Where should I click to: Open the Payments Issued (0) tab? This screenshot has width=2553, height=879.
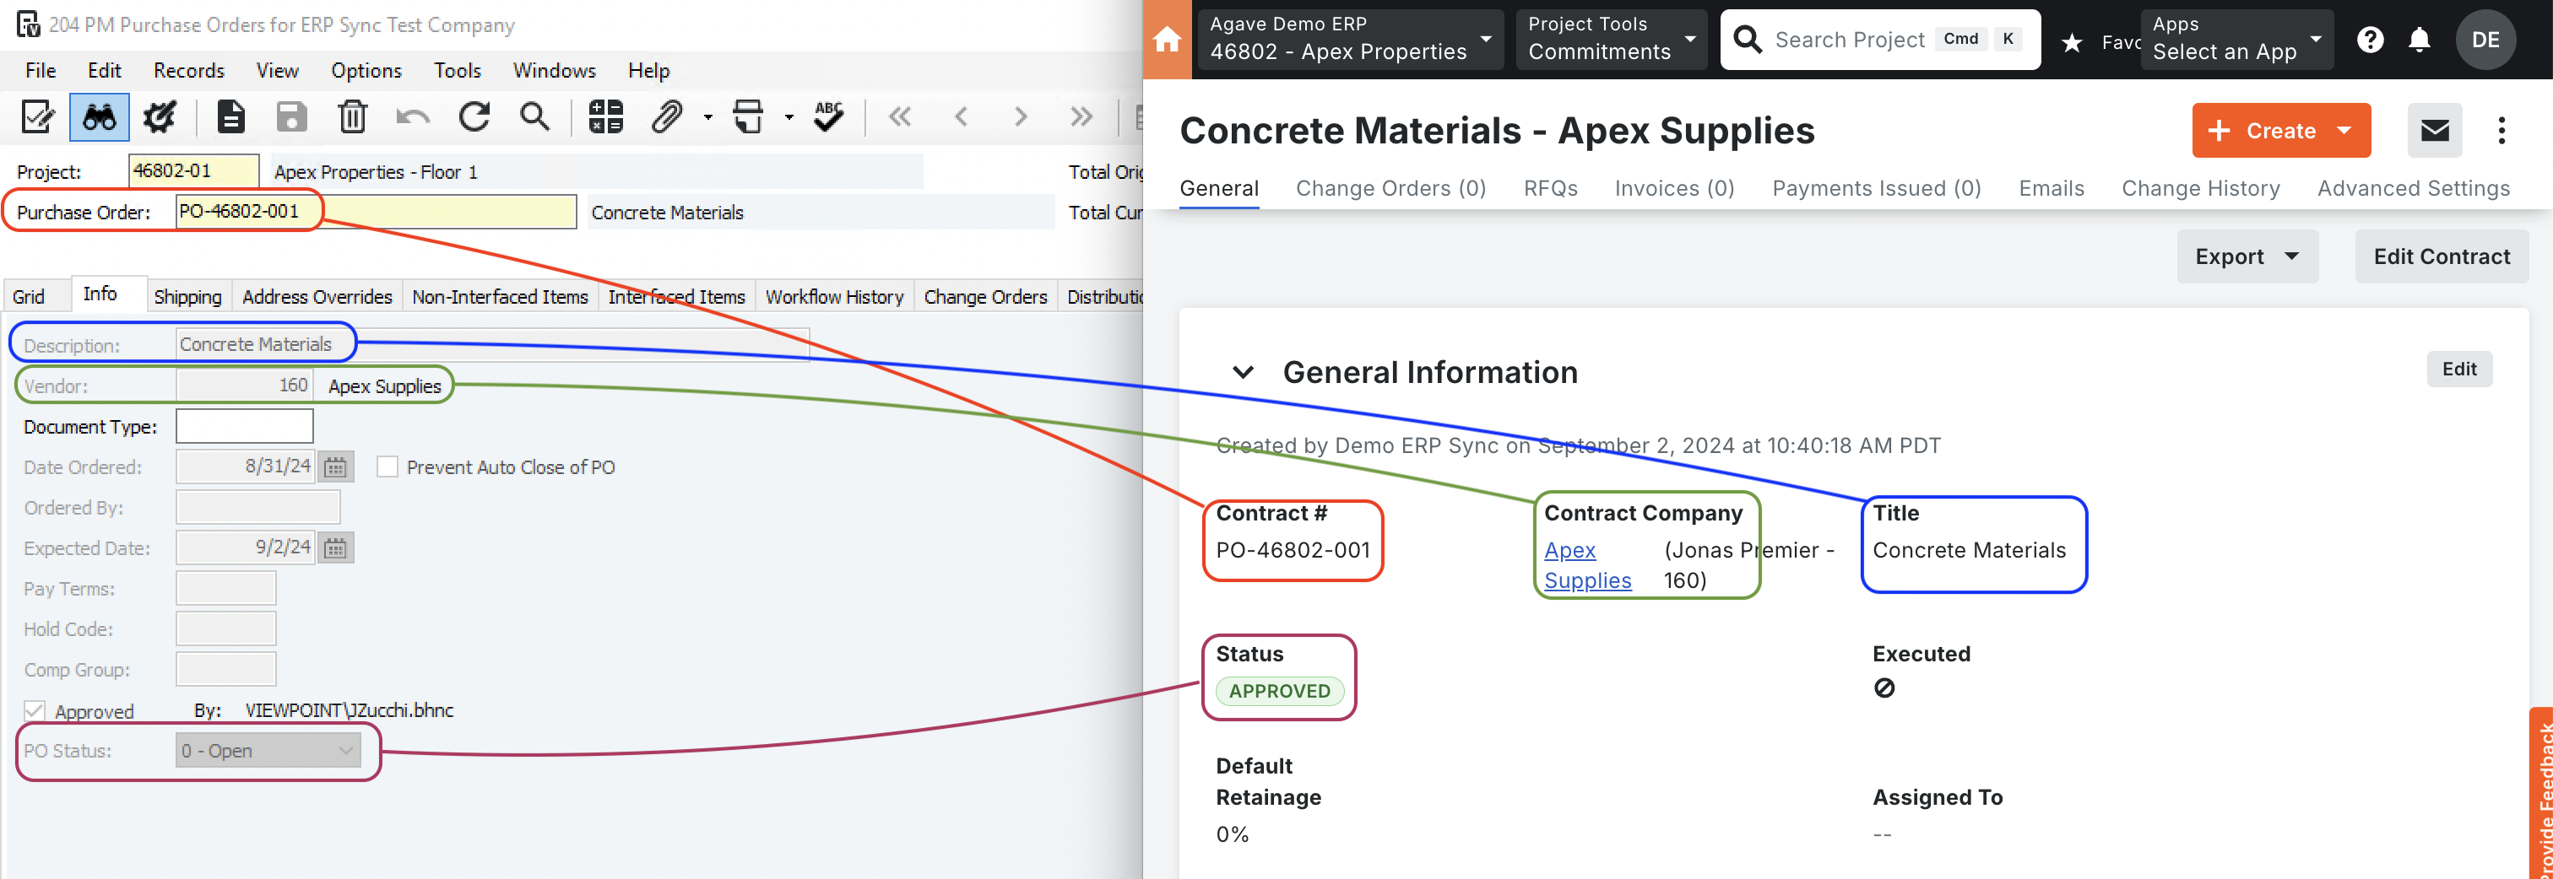click(1876, 188)
